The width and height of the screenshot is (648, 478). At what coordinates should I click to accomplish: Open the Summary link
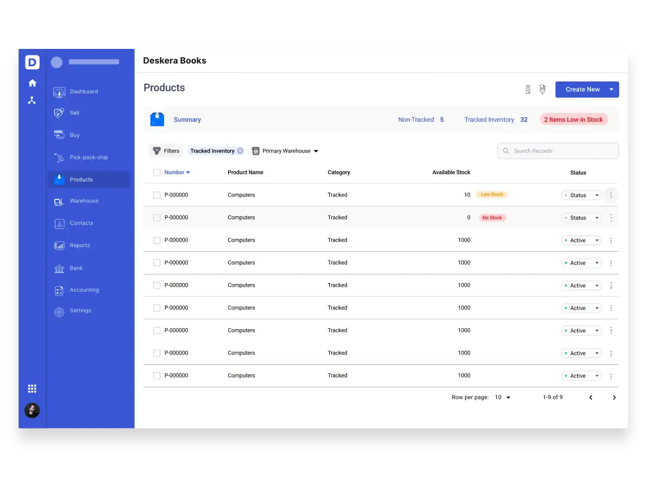click(187, 120)
